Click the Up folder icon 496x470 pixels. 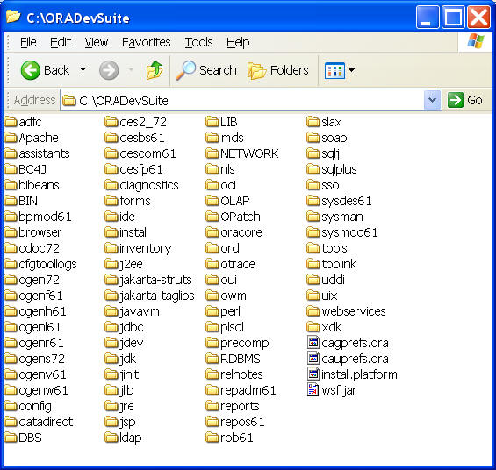click(x=155, y=70)
